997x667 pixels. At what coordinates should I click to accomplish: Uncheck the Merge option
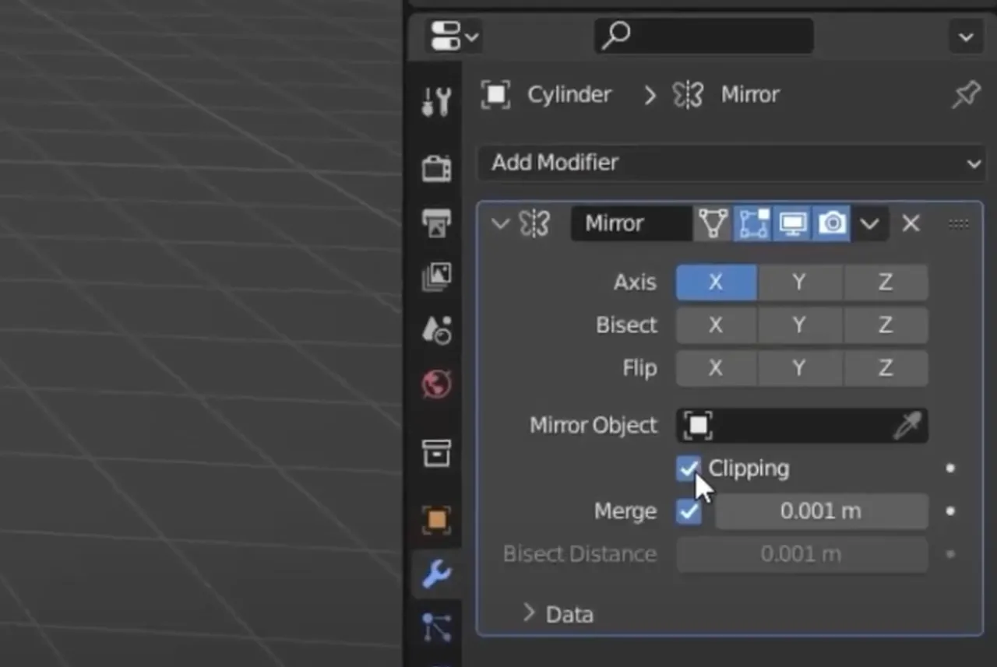pos(689,511)
